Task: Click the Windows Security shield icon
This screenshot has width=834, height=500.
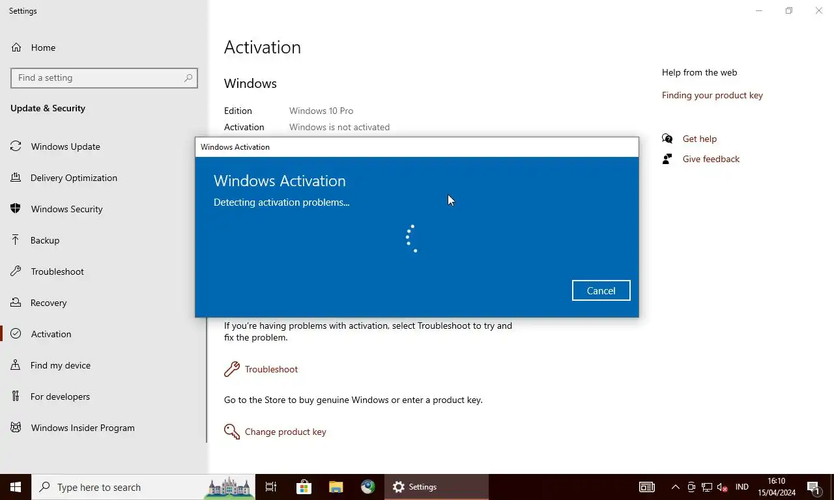Action: 16,209
